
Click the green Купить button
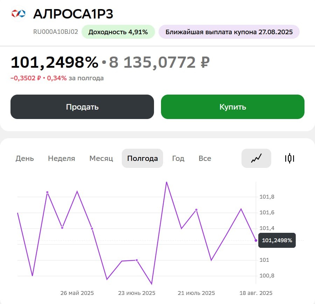233,107
